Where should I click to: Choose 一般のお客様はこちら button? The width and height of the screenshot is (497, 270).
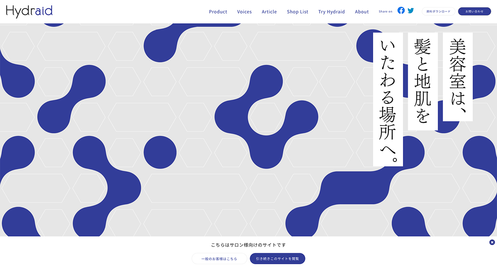tap(219, 259)
